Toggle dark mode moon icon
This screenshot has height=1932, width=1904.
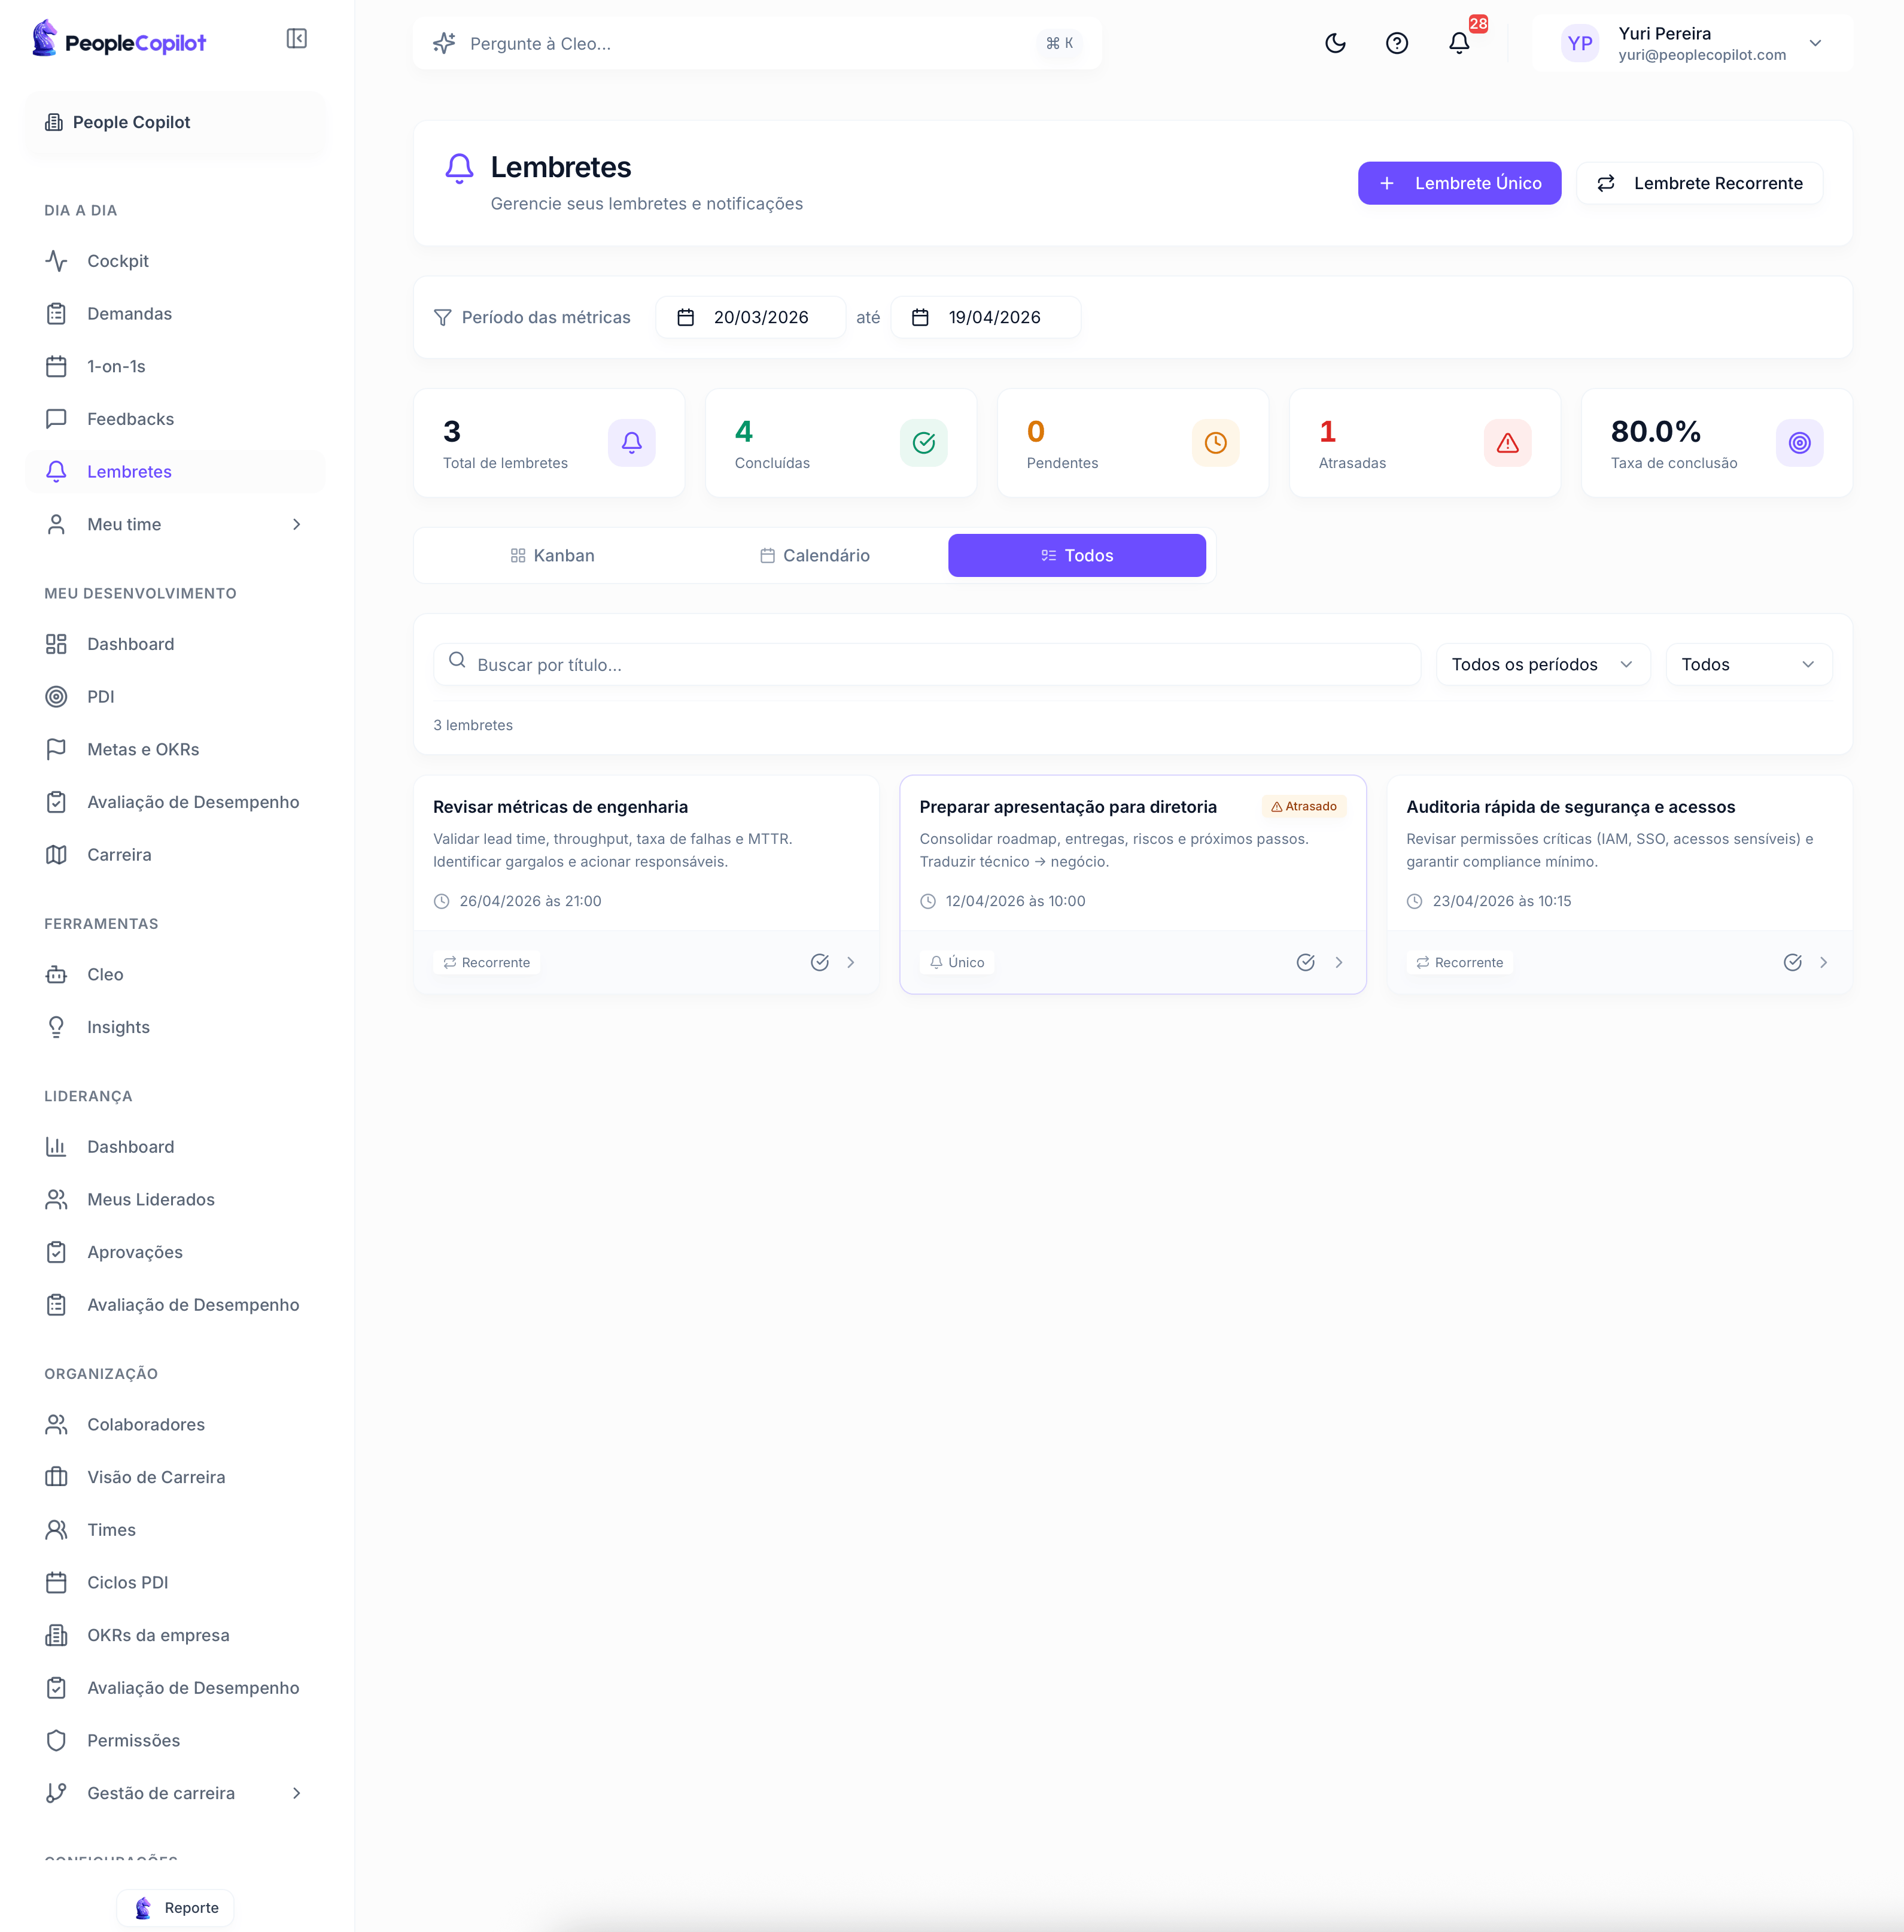point(1335,43)
